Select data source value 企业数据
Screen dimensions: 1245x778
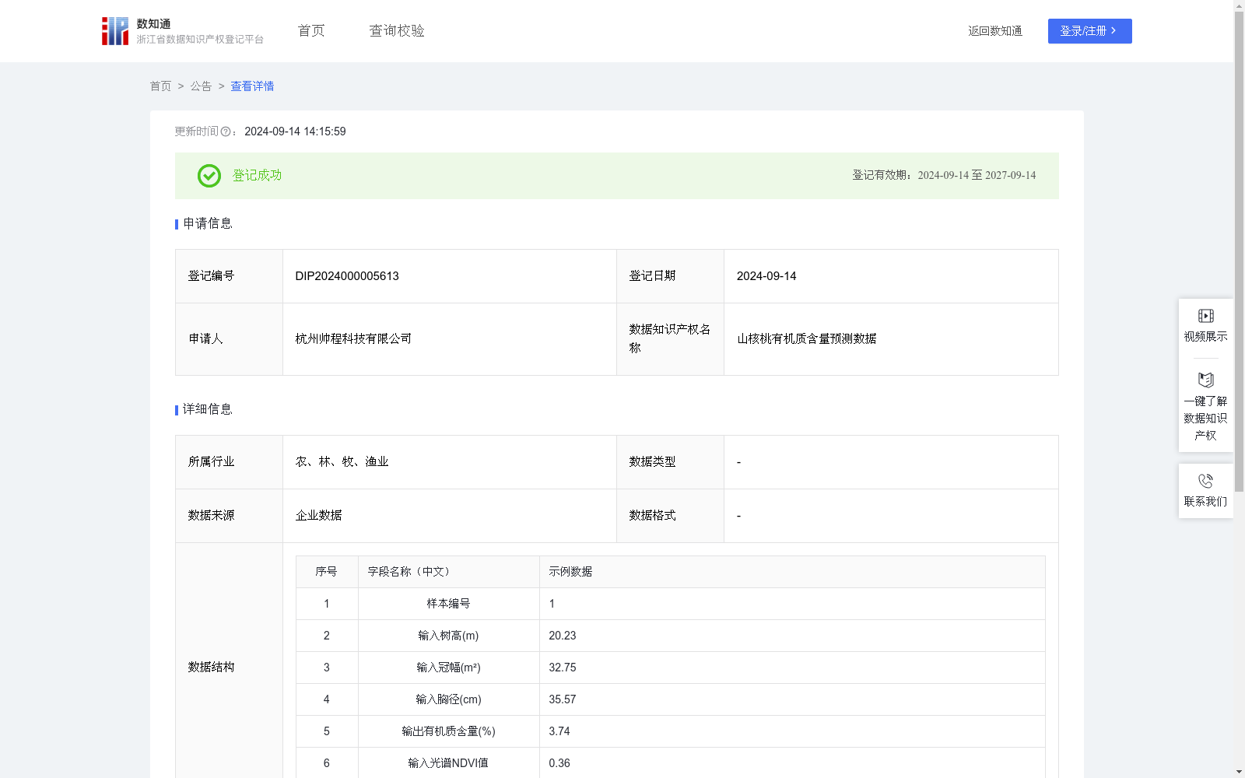[318, 516]
